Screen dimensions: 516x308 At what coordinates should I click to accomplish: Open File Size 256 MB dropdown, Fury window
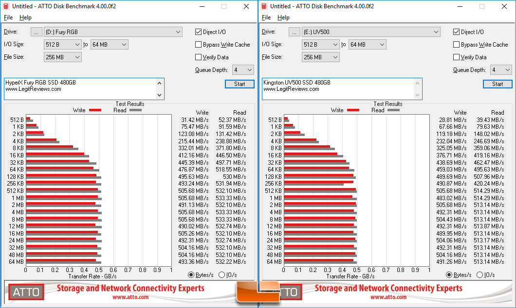pos(62,57)
